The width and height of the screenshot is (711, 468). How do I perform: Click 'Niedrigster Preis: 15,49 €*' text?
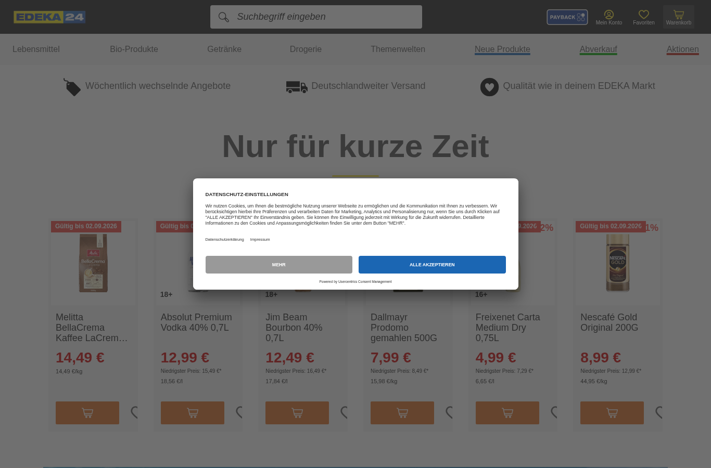[x=191, y=371]
